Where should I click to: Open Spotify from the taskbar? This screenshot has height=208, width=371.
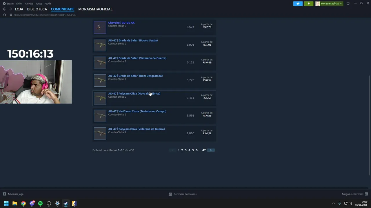click(x=40, y=203)
